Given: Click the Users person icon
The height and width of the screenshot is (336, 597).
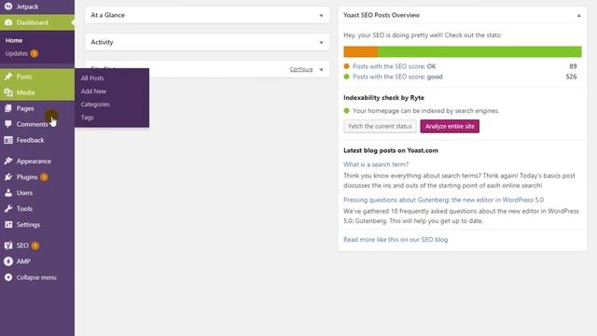Looking at the screenshot, I should (x=8, y=193).
